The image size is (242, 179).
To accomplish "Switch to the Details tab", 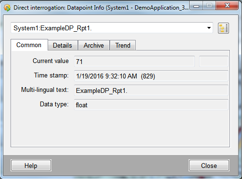I will click(x=63, y=45).
